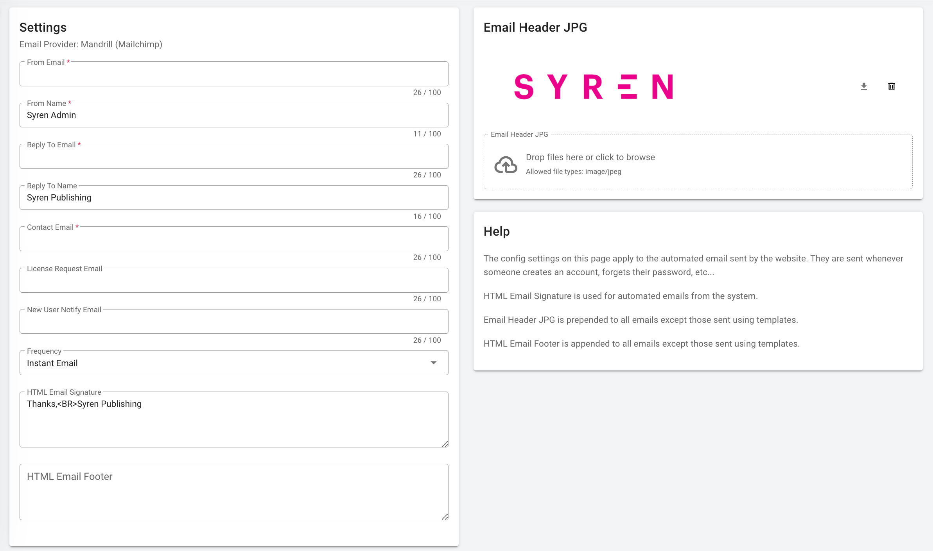Click Drop files here or browse area

pos(590,157)
